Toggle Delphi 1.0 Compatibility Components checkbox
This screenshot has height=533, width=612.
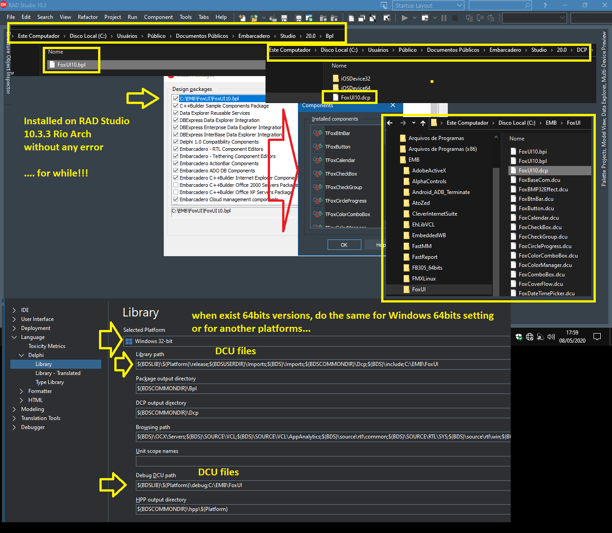[x=175, y=142]
